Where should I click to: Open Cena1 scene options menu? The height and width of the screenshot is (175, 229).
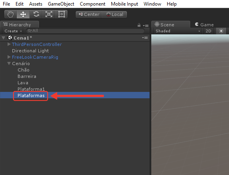click(145, 38)
